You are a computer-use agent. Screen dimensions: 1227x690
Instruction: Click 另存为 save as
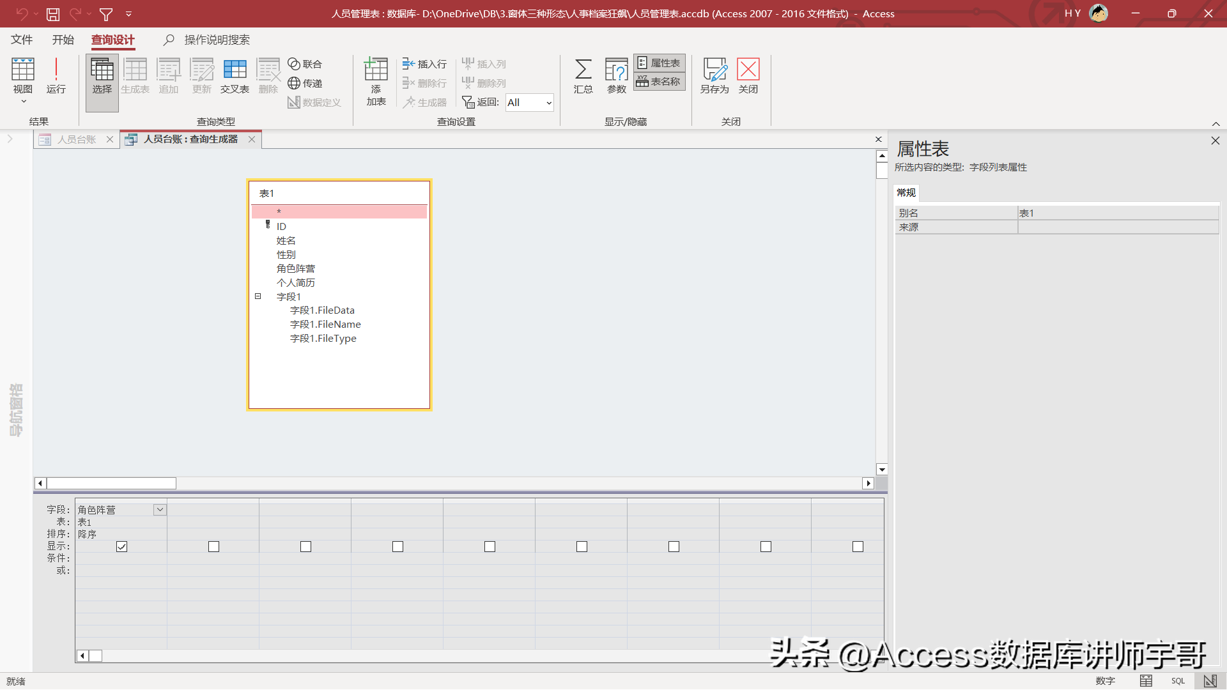pos(714,75)
